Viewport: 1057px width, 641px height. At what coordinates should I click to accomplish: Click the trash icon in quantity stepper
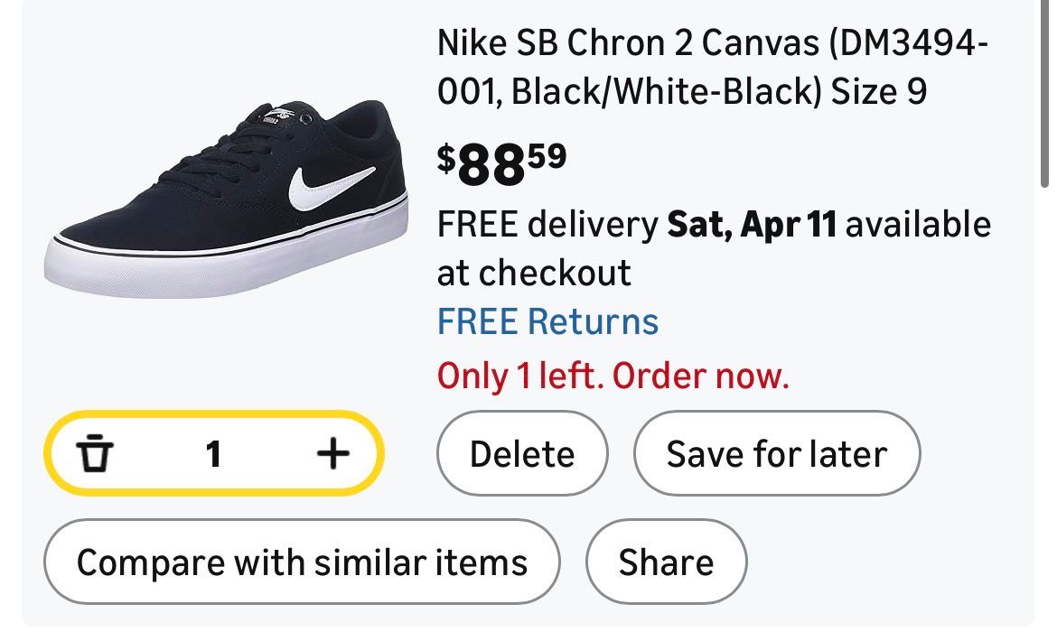pos(94,454)
